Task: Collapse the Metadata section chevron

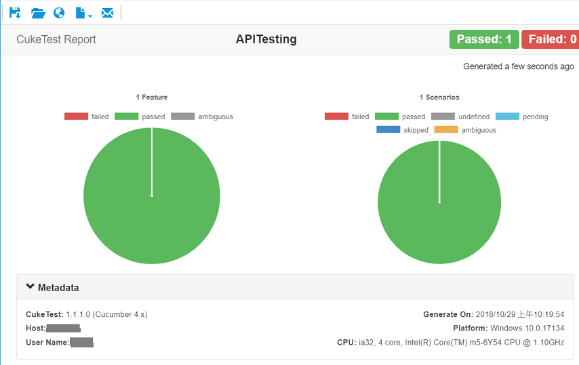Action: 31,286
